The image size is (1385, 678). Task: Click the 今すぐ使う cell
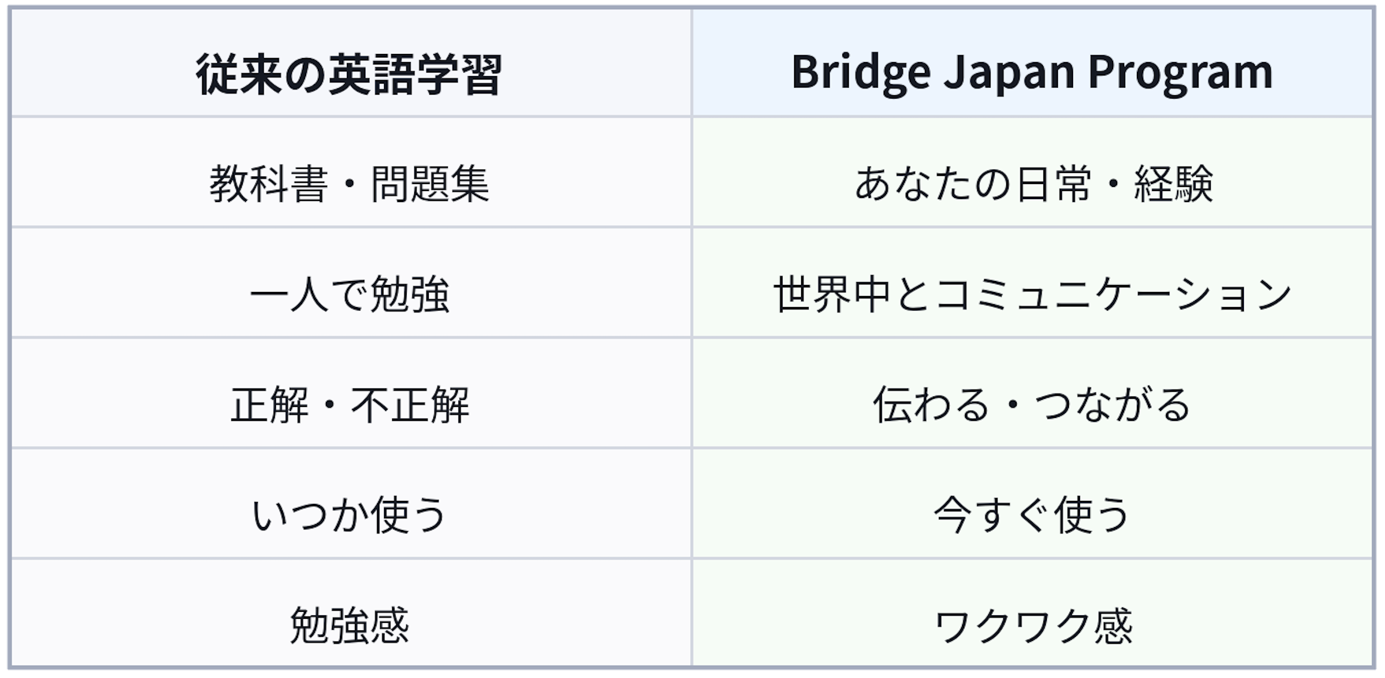1032,515
